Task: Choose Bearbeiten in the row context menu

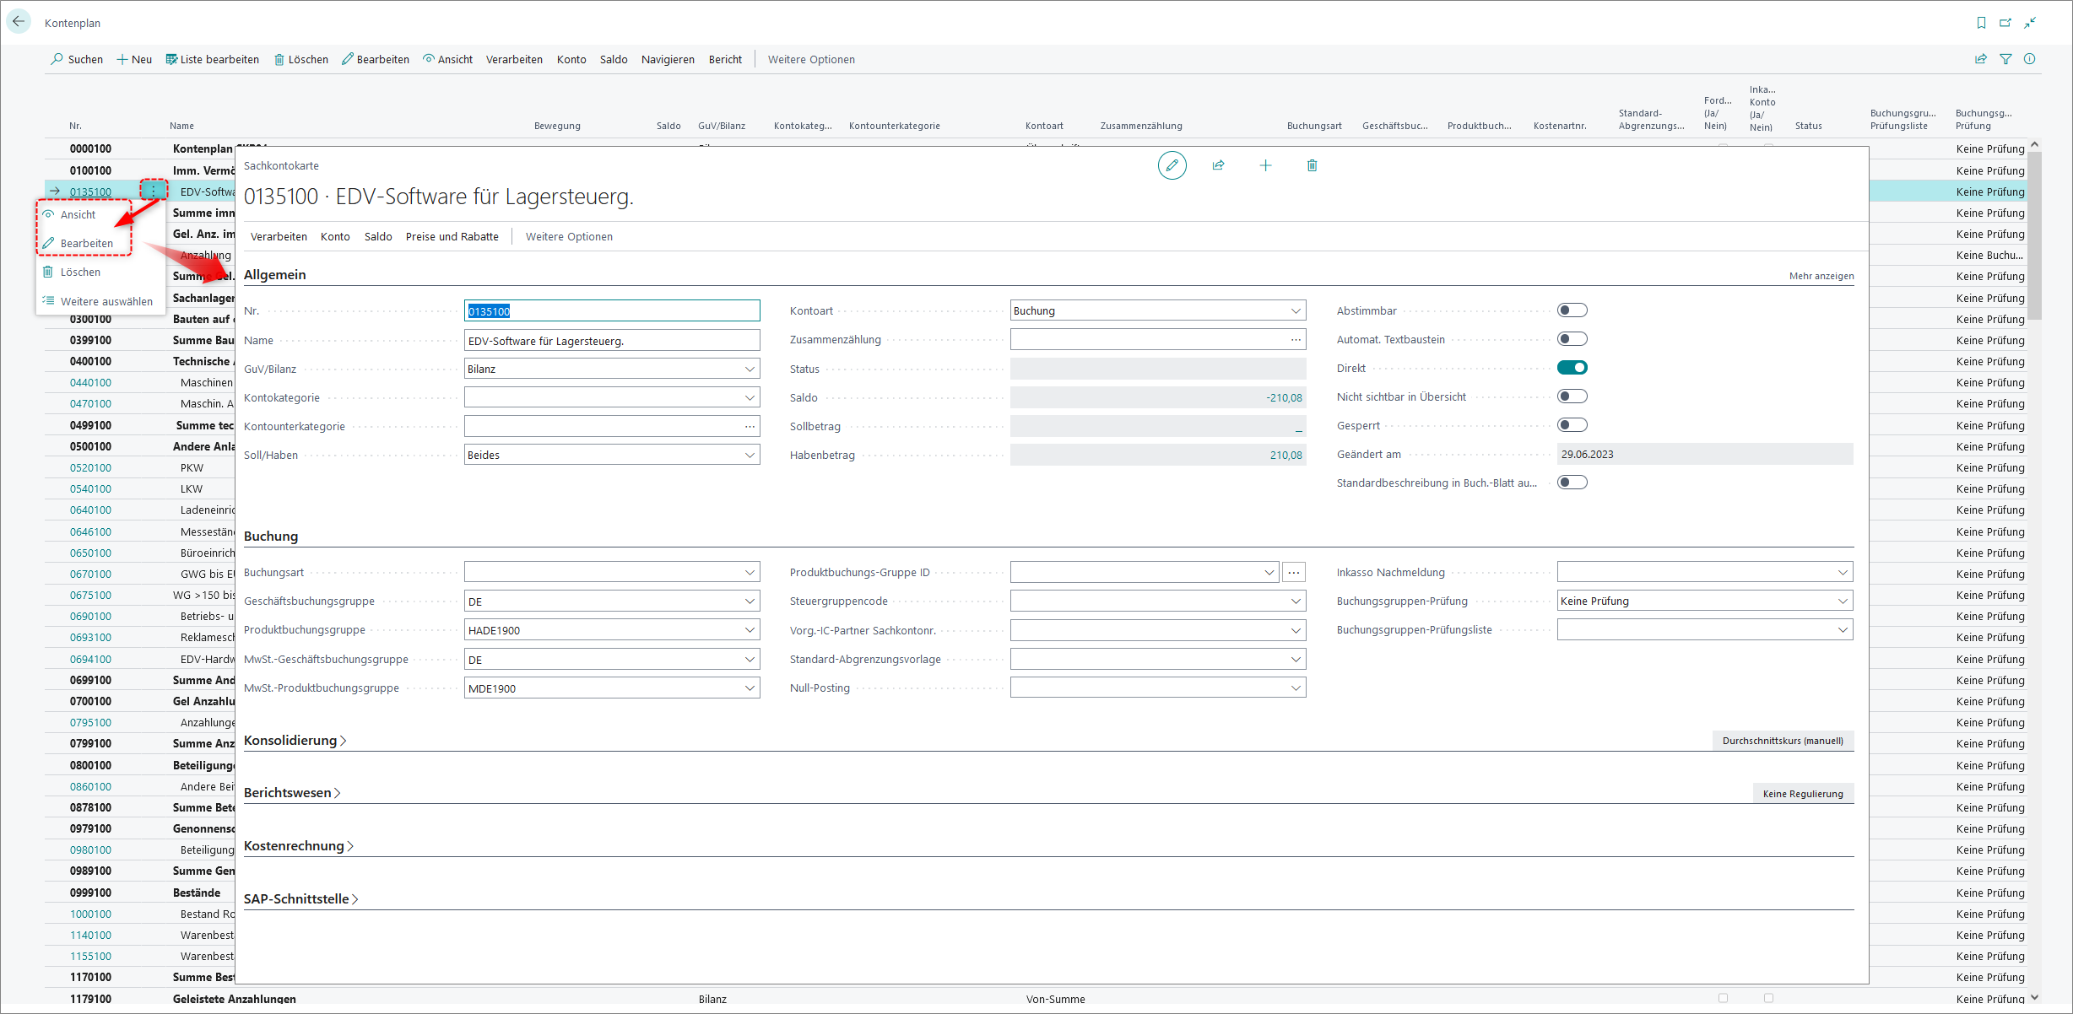Action: coord(86,244)
